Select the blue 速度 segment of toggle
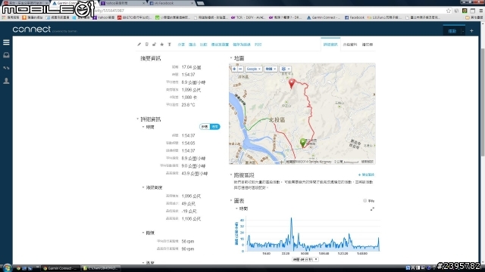 215,127
